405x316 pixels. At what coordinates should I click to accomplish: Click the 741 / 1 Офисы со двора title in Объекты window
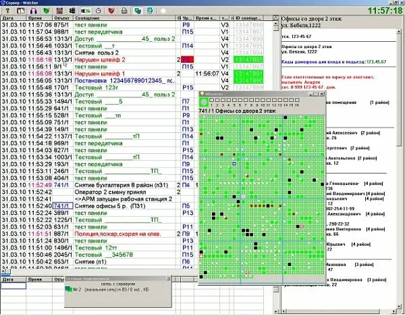click(237, 111)
